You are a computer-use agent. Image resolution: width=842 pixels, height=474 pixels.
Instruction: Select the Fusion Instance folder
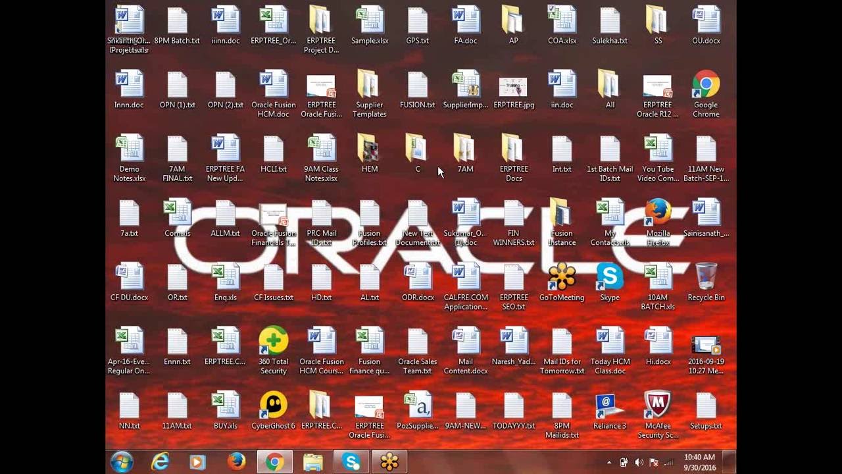(x=562, y=223)
